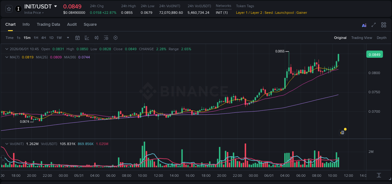Click the green 0.0849 current price tag

374,54
